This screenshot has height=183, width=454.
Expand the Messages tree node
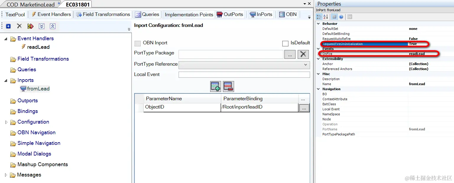6,175
